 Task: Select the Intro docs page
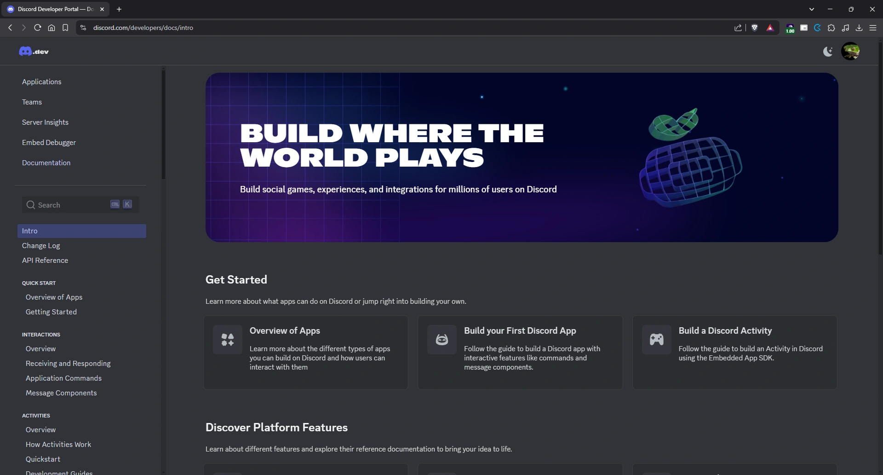click(82, 231)
